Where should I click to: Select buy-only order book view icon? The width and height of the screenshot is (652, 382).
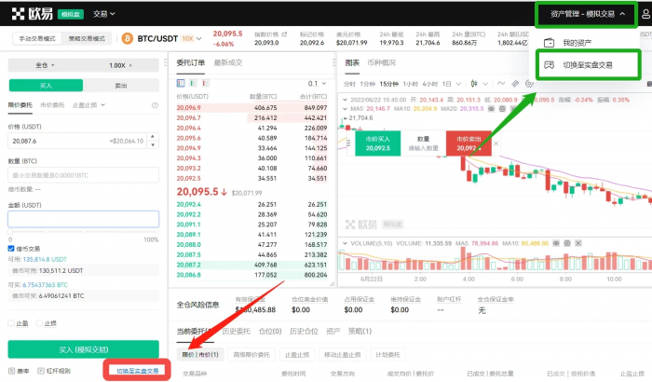coord(192,83)
